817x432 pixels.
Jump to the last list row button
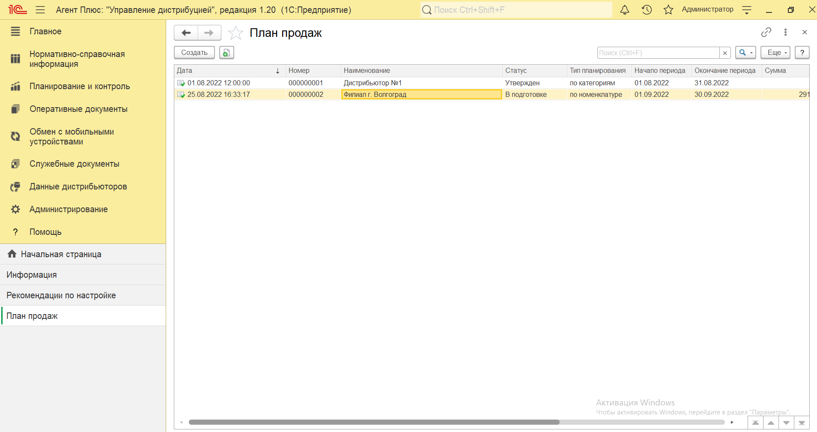click(802, 423)
